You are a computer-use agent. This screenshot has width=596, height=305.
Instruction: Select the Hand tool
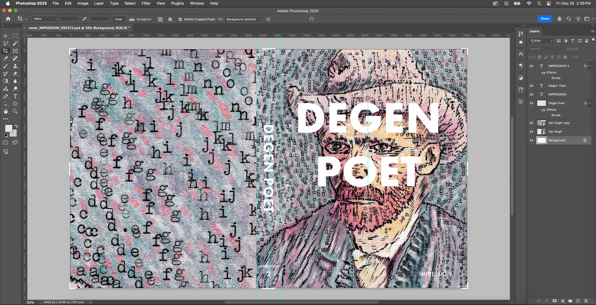pyautogui.click(x=6, y=111)
